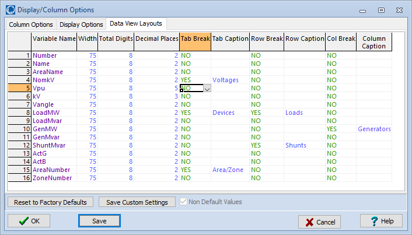Close the dialog with the title bar X
Viewport: 412px width, 235px height.
coord(399,10)
